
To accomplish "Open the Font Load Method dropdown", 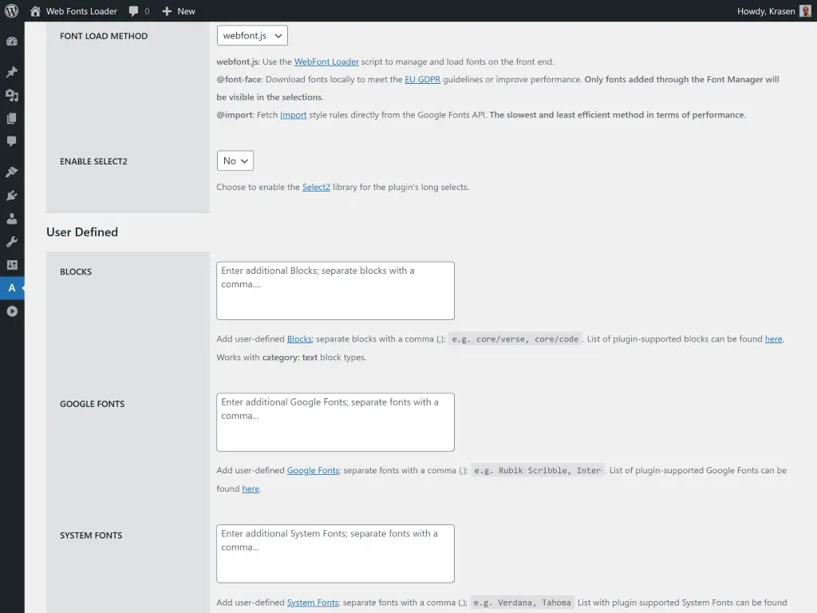I will [x=252, y=35].
